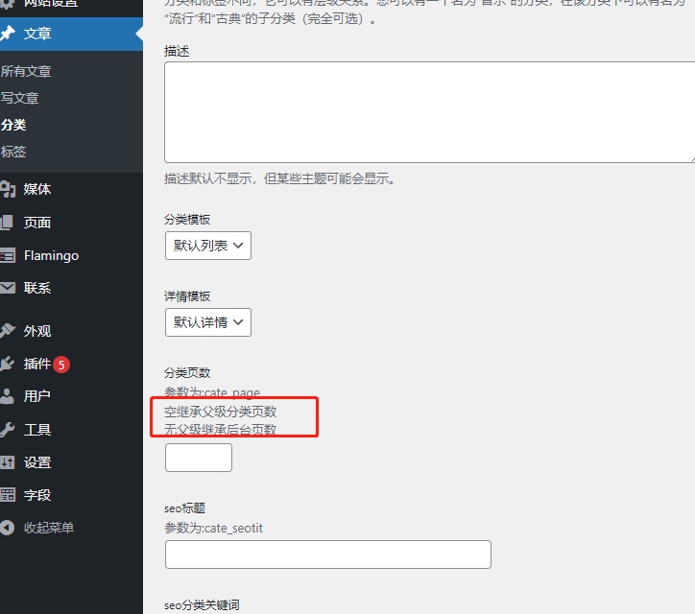Click the 用户 person icon
695x614 pixels.
tap(8, 395)
